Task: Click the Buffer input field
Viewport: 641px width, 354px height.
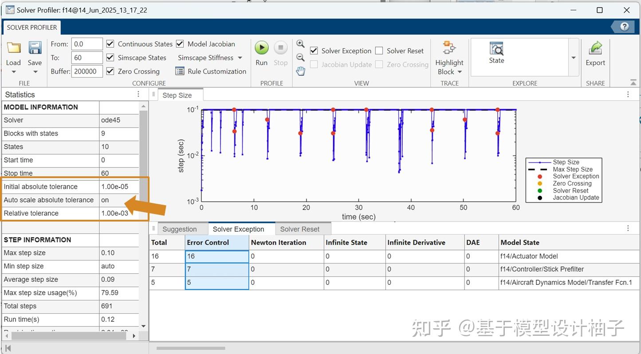Action: pyautogui.click(x=87, y=71)
